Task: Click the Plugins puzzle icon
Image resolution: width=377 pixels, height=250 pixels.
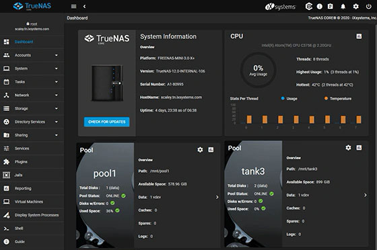Action: (x=7, y=162)
